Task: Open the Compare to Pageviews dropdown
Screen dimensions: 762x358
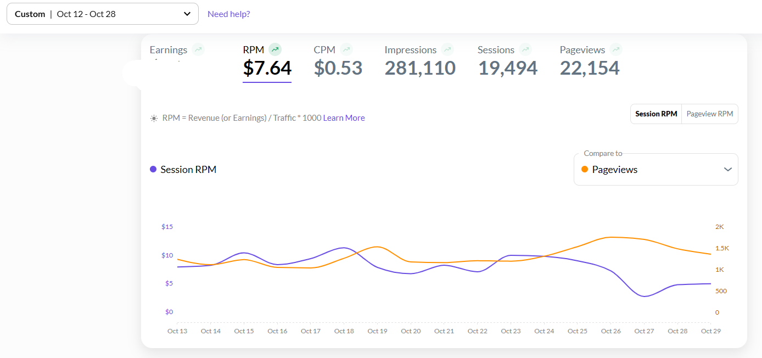Action: click(x=655, y=170)
